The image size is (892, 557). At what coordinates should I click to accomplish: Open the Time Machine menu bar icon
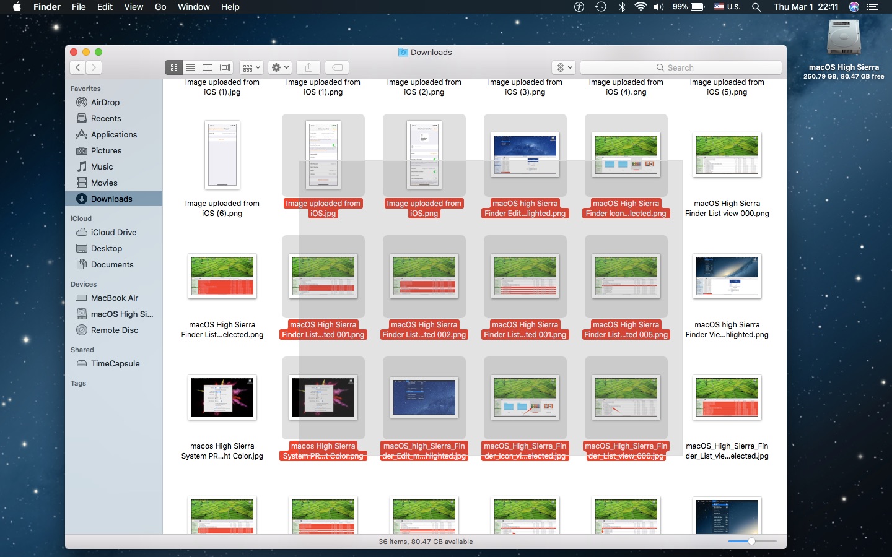(x=600, y=7)
